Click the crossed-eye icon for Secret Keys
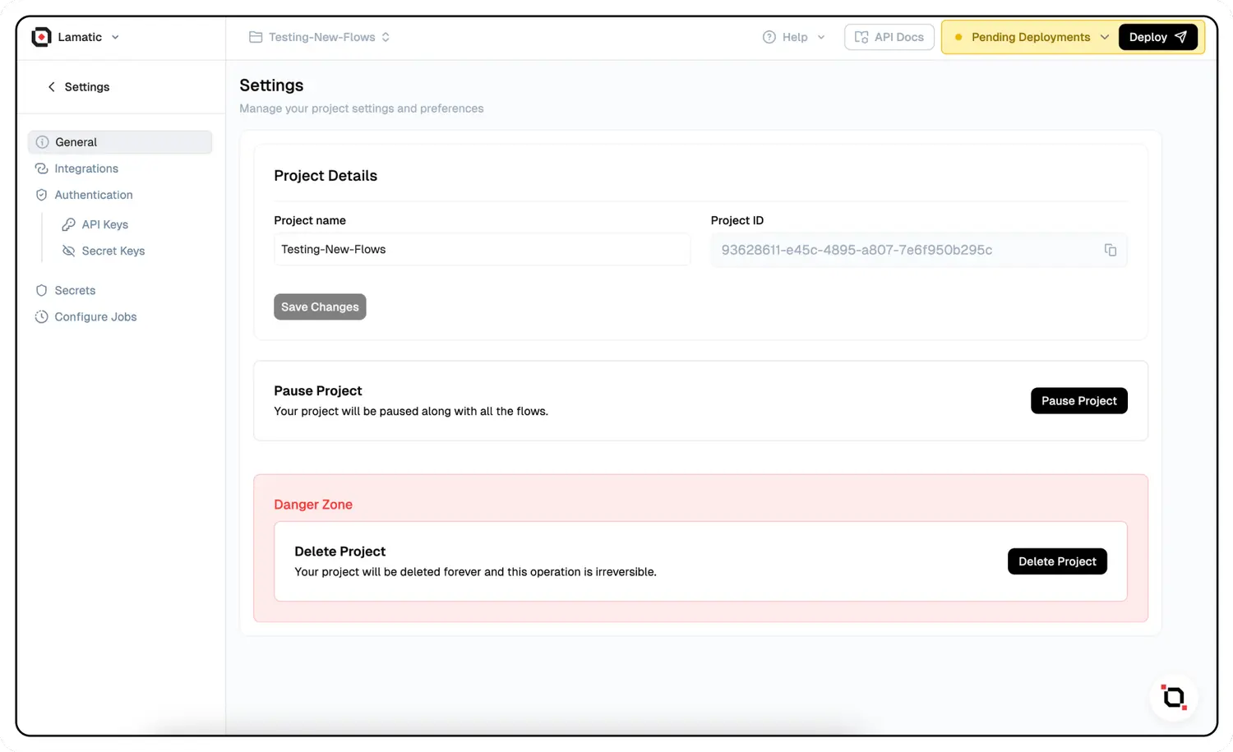1233x752 pixels. click(x=69, y=251)
